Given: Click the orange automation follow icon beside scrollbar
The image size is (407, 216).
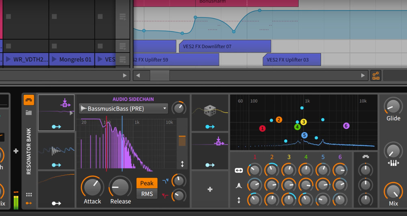Looking at the screenshot, I should (375, 75).
